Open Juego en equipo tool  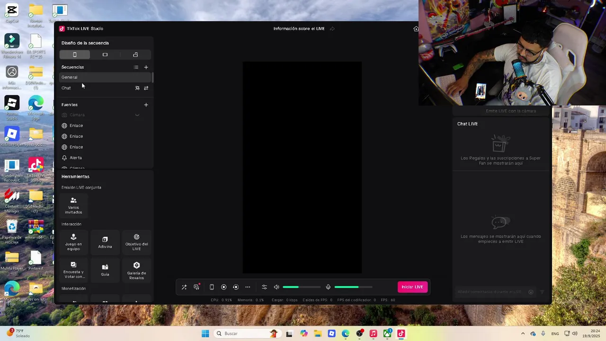(73, 242)
